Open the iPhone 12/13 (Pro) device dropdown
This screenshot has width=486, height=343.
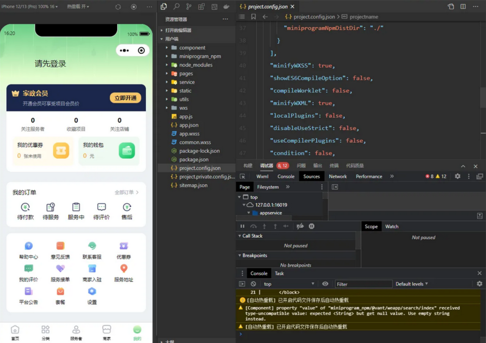tap(30, 7)
